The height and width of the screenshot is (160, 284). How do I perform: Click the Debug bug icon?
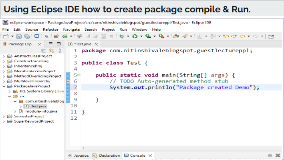(x=122, y=36)
